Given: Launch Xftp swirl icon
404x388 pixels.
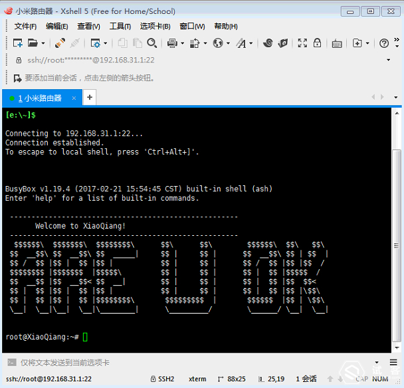Looking at the screenshot, I should click(268, 43).
